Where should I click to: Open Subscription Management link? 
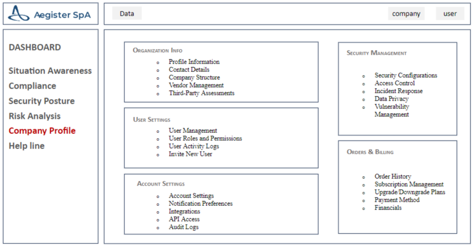[409, 185]
